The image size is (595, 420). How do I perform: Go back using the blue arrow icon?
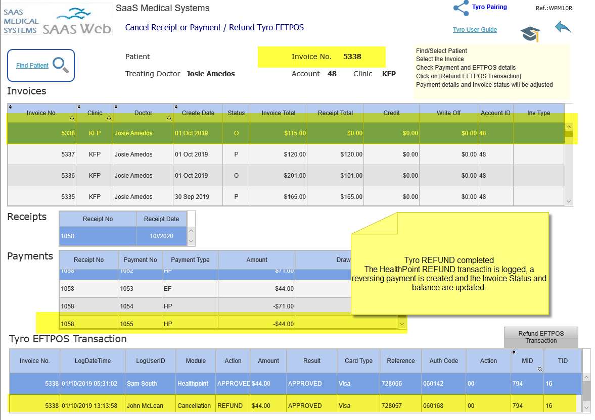click(563, 28)
